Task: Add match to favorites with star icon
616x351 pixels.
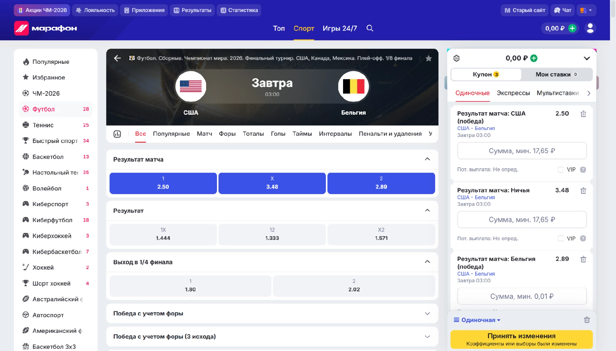Action: pyautogui.click(x=428, y=58)
